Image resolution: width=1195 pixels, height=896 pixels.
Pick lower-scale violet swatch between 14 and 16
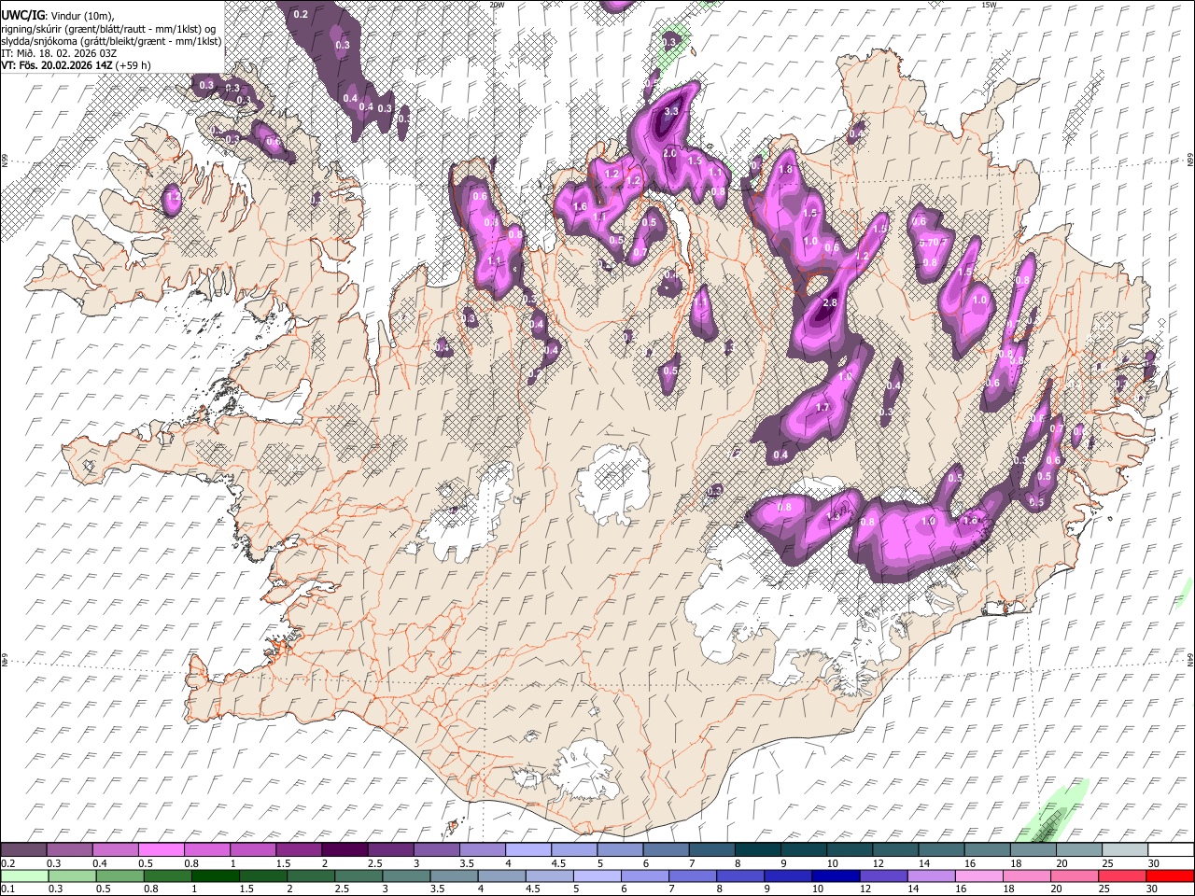click(x=931, y=875)
